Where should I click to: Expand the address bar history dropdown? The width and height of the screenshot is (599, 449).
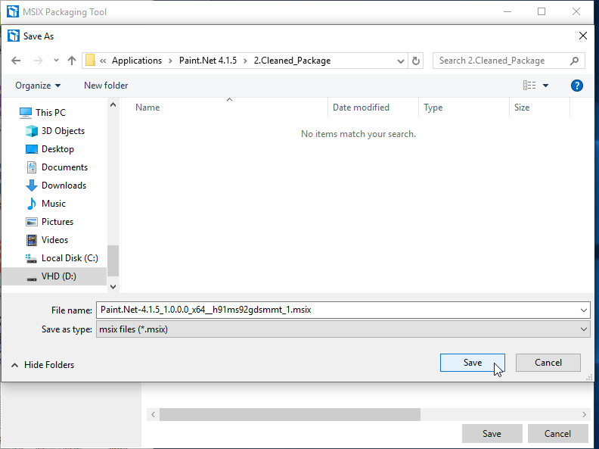[x=400, y=61]
